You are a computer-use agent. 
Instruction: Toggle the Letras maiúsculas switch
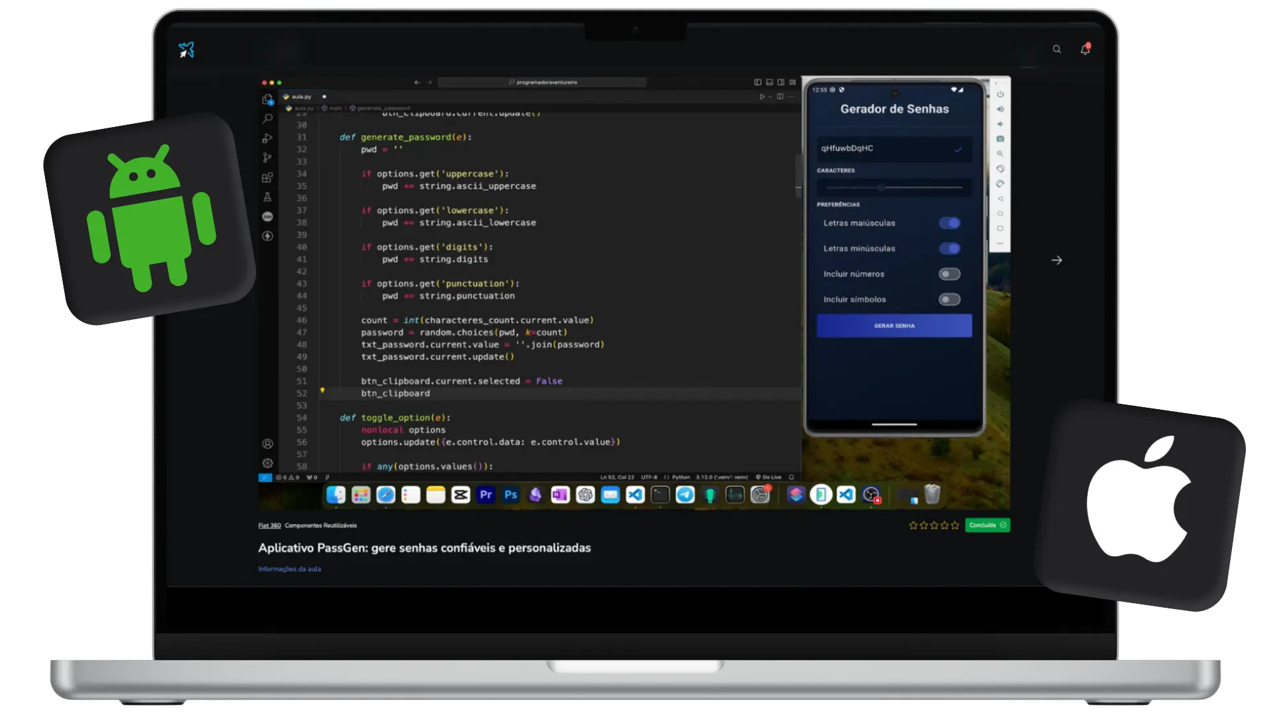949,223
